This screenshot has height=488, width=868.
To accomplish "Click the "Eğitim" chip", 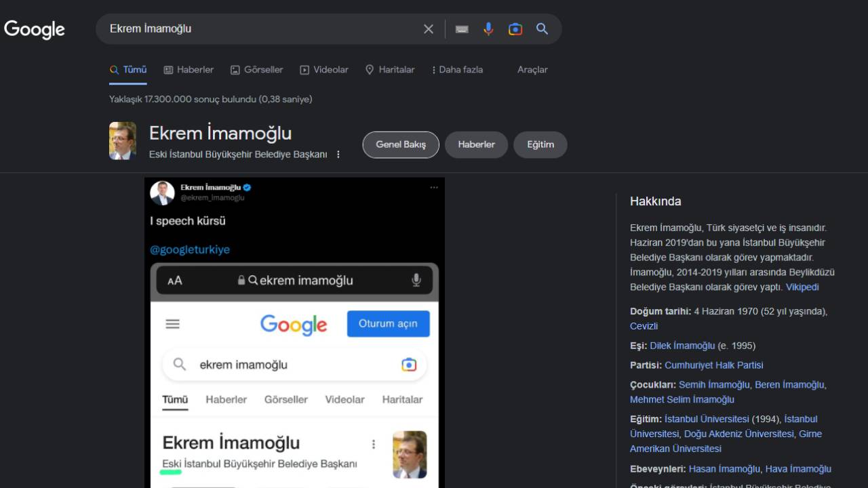I will pos(540,144).
